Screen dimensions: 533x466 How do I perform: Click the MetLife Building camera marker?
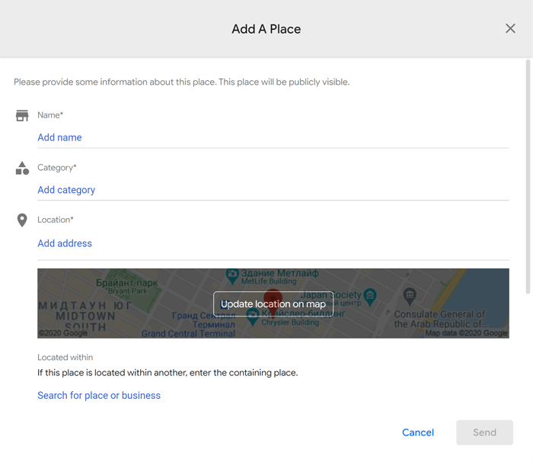(x=232, y=276)
